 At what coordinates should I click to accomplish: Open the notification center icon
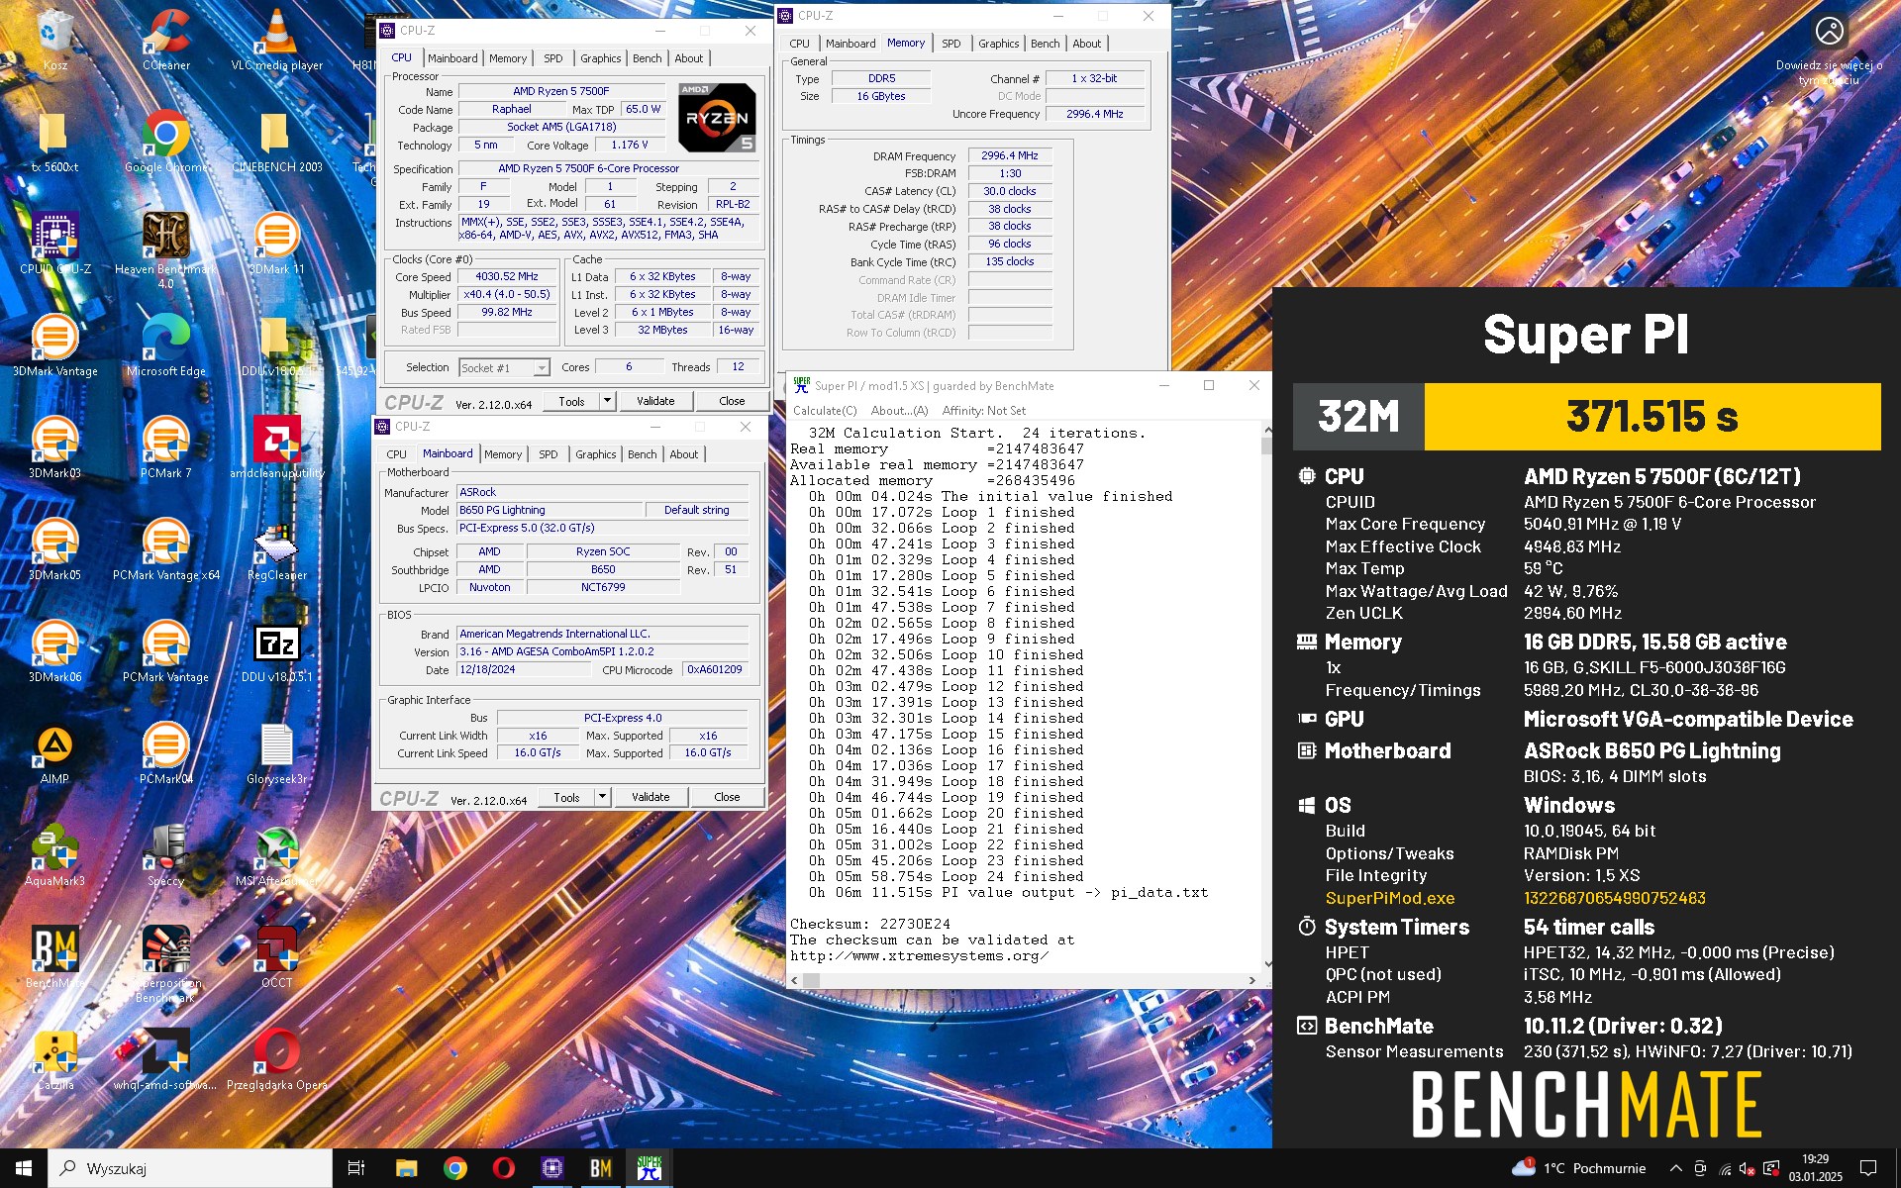pos(1868,1168)
